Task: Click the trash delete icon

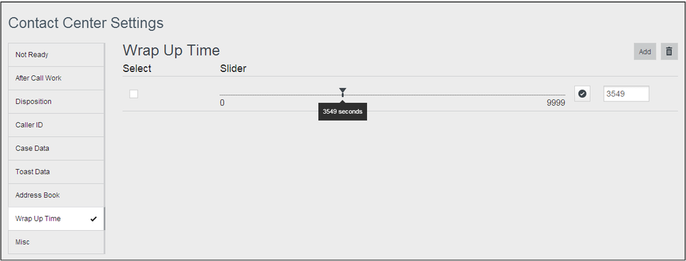Action: point(669,51)
